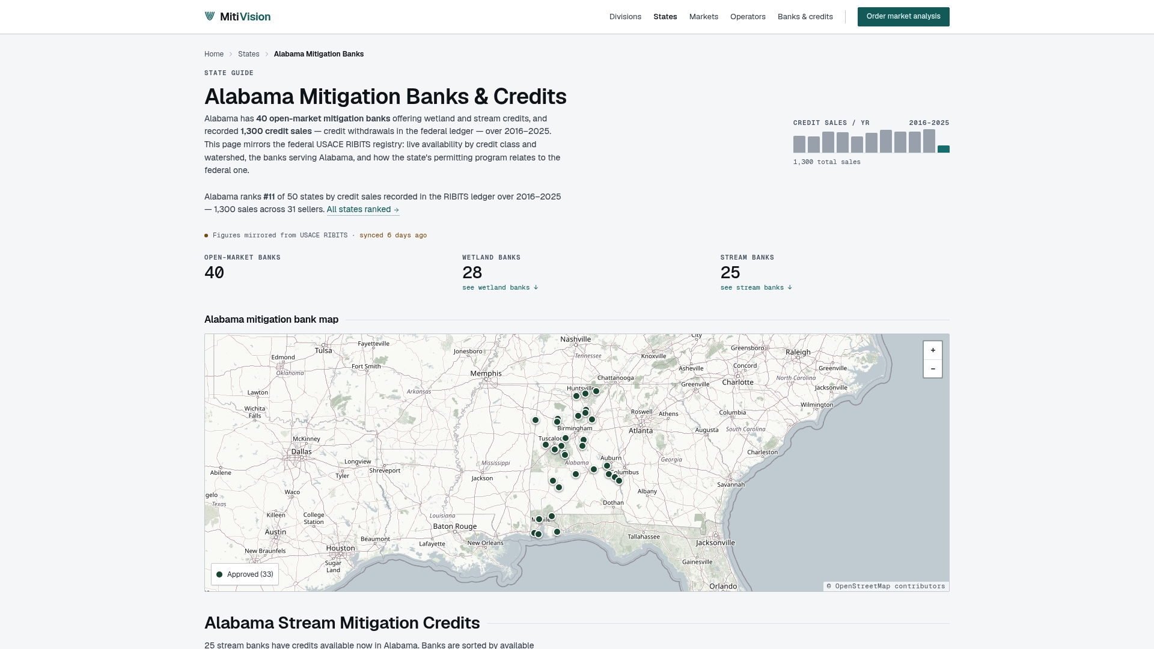Click the OpenStreetMap contributors attribution

coord(886,587)
